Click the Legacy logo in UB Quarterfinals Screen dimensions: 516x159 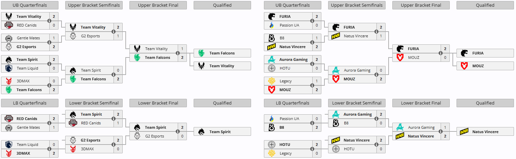(x=272, y=81)
